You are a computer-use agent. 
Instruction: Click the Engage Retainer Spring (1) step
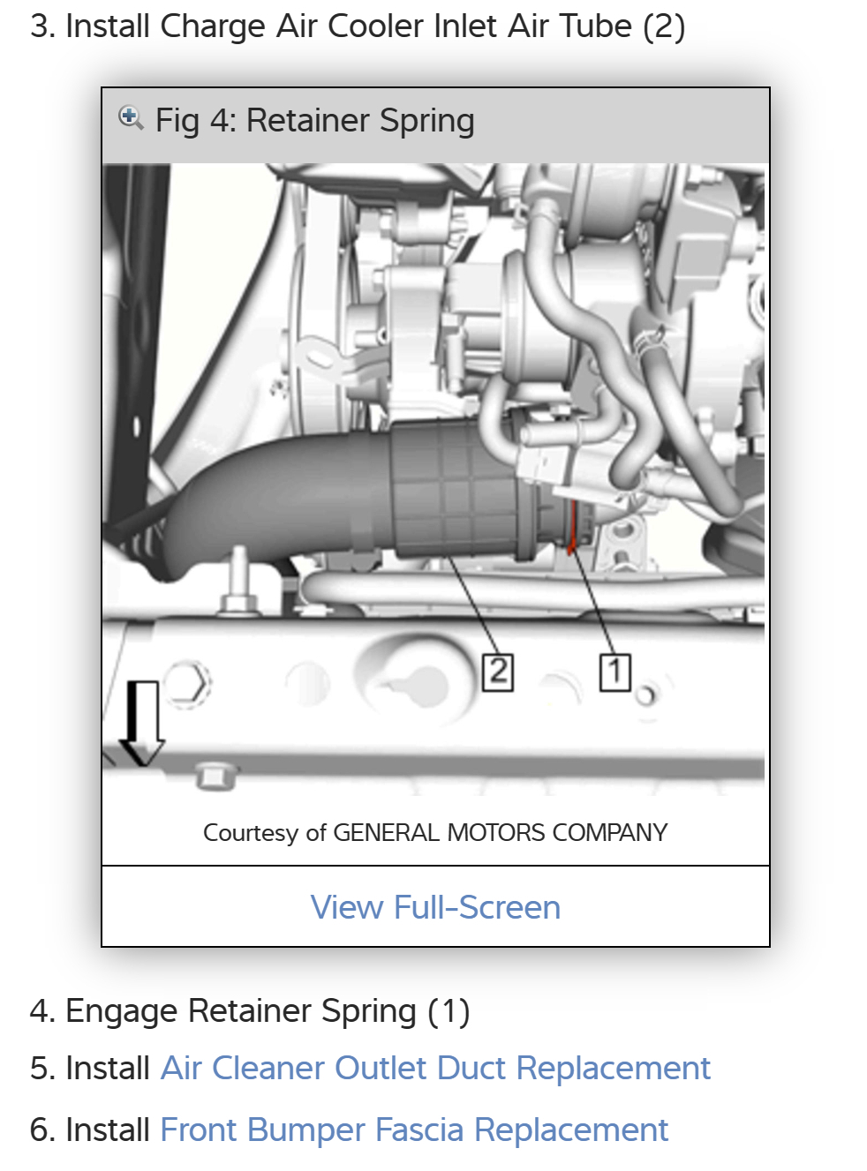[x=250, y=1011]
